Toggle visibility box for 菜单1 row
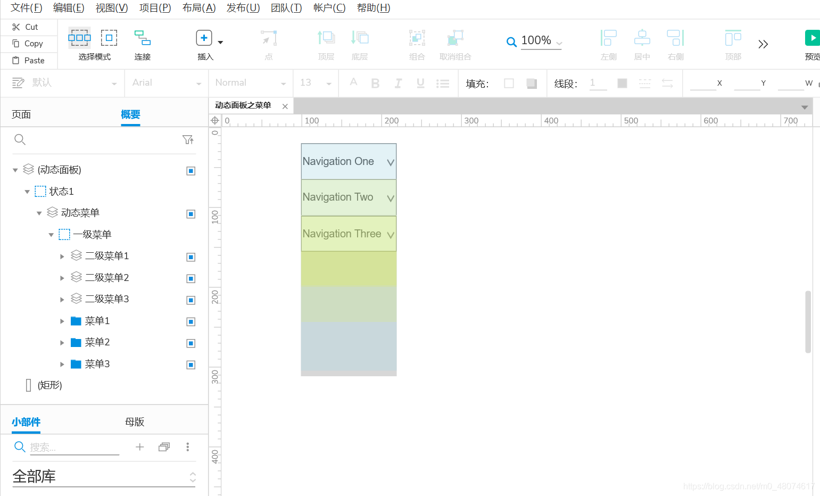This screenshot has width=820, height=496. point(191,321)
